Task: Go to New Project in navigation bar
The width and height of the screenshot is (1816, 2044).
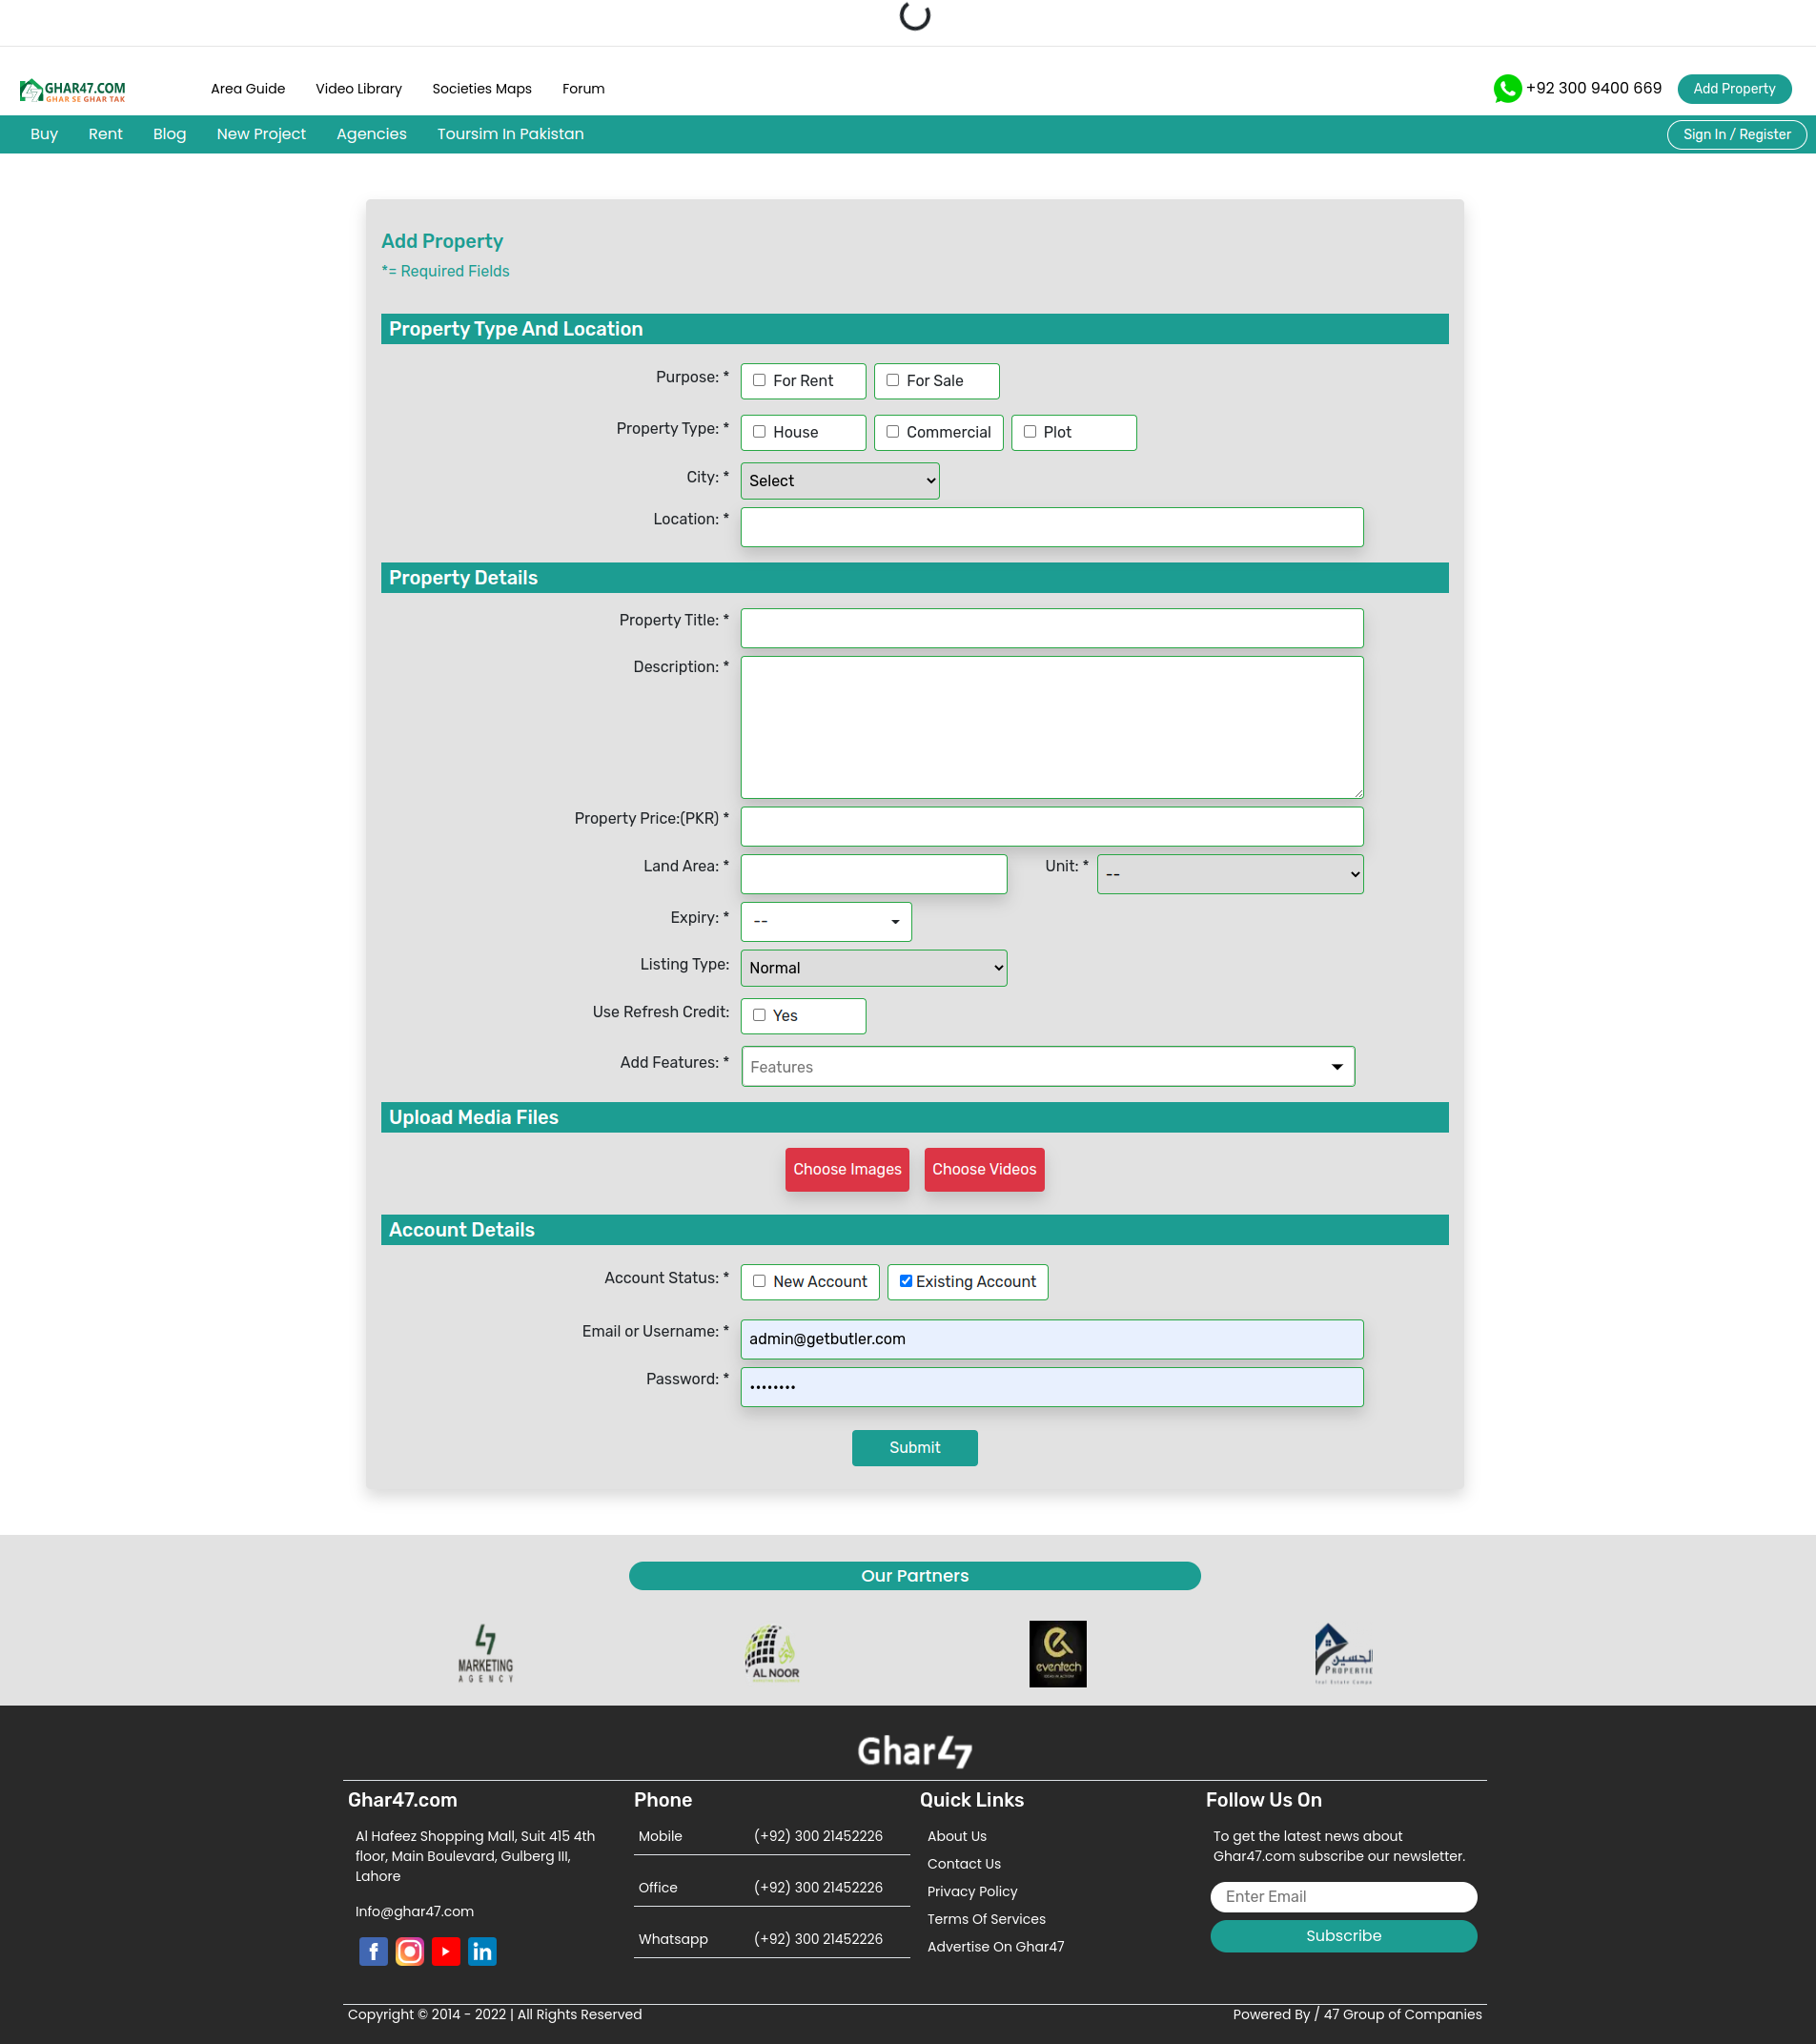Action: coord(261,134)
